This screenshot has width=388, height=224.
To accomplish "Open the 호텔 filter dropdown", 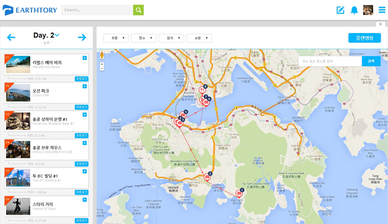I will (116, 38).
